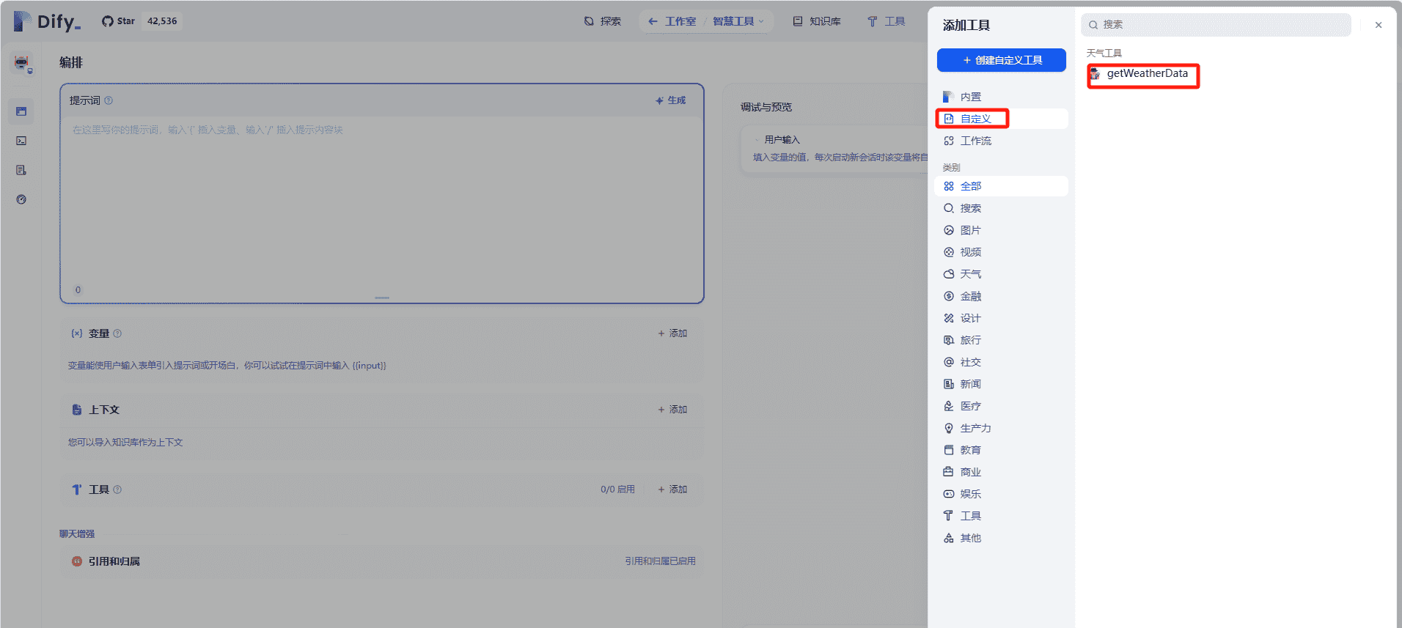This screenshot has width=1402, height=628.
Task: Filter by 医疗 category
Action: (1002, 406)
